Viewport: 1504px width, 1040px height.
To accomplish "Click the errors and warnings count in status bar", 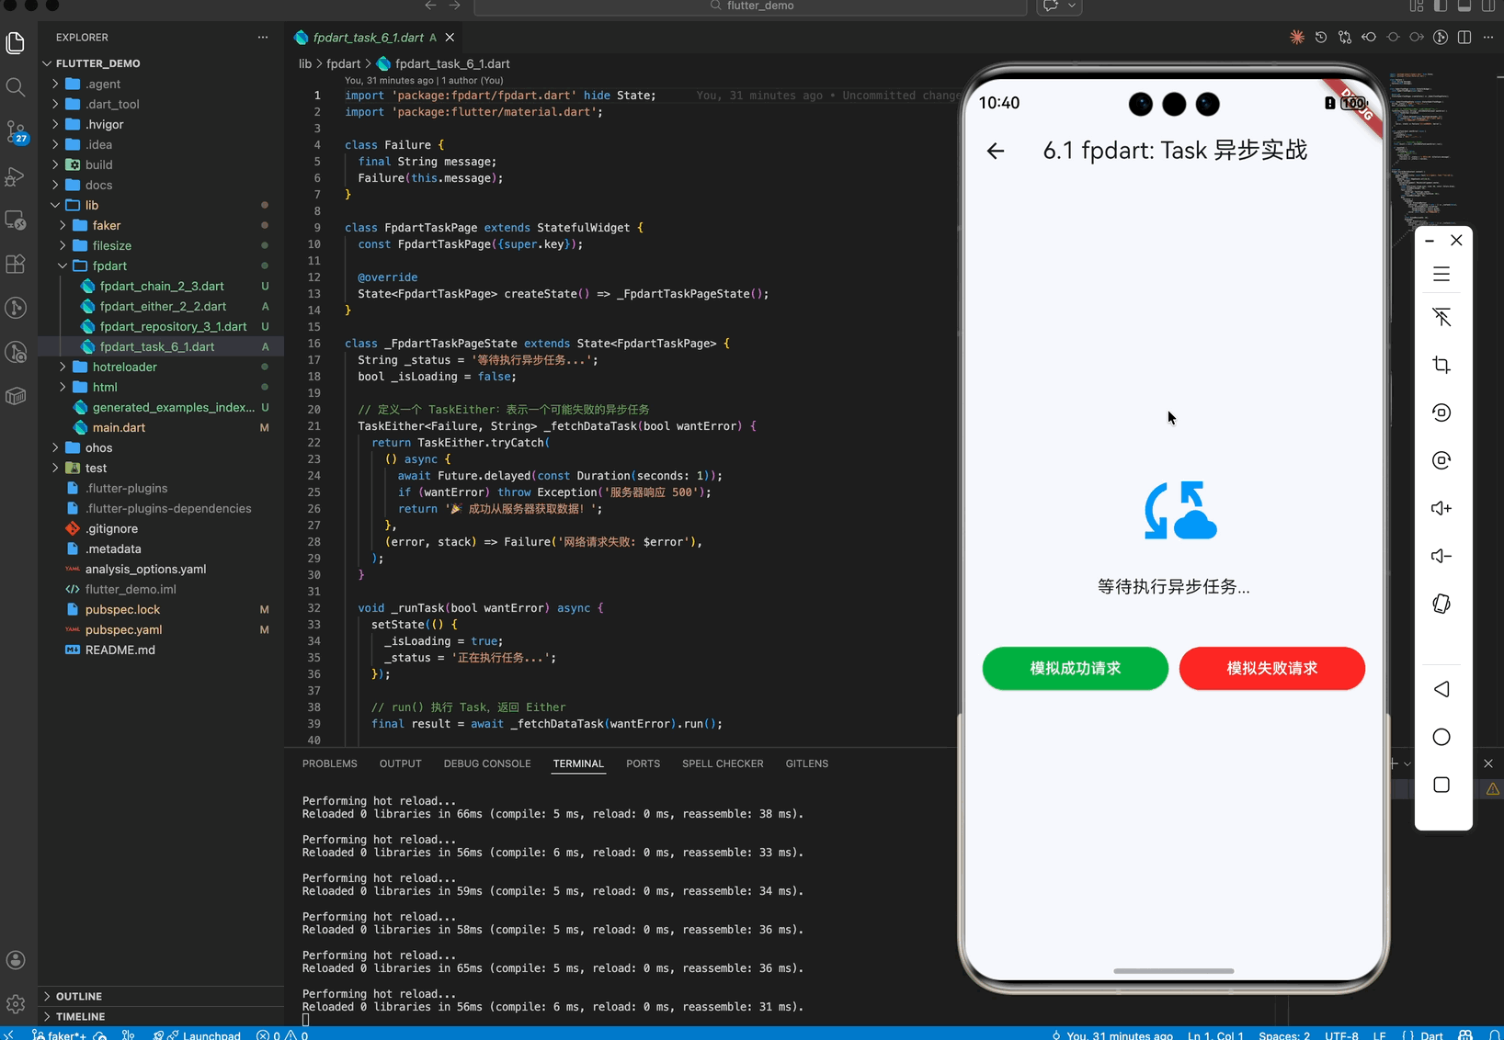I will click(282, 1034).
